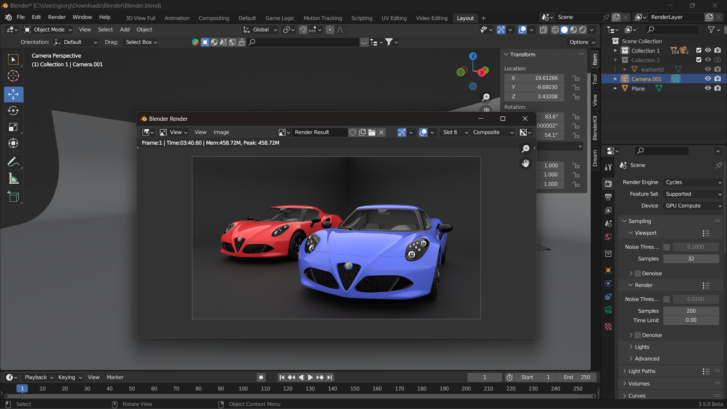Activate the Annotate pencil tool

click(14, 162)
